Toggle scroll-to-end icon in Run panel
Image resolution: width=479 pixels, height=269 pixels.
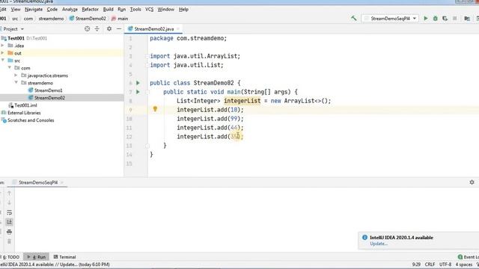coord(9,222)
